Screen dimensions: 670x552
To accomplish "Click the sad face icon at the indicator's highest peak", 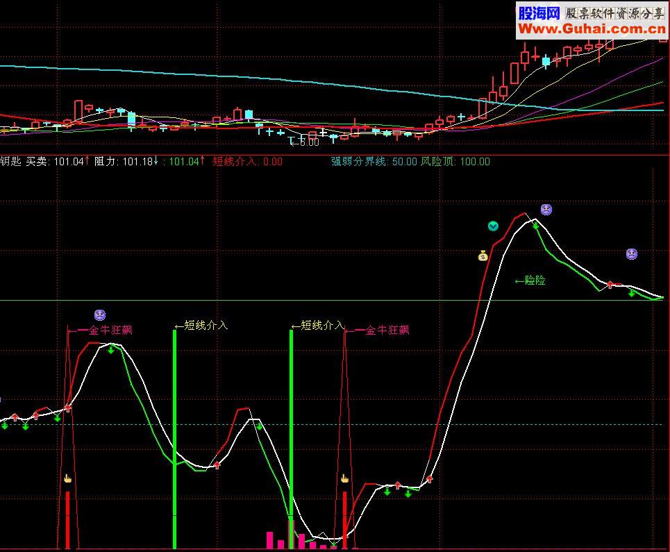I will click(x=546, y=210).
